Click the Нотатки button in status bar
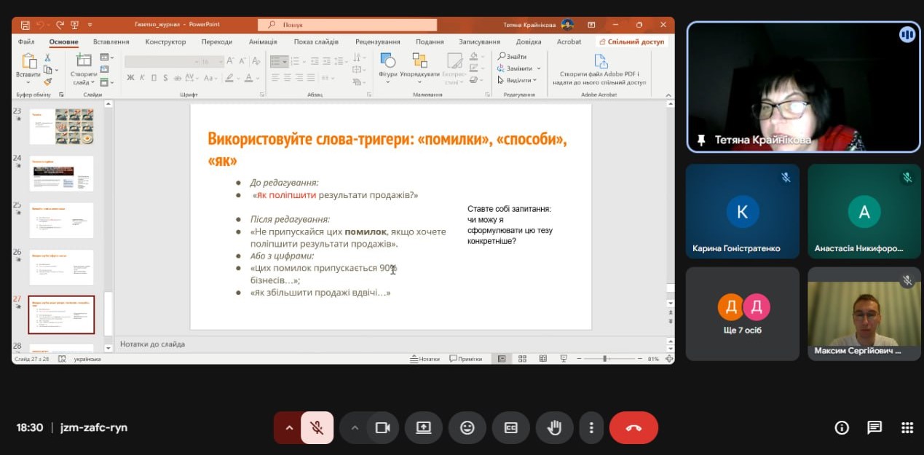This screenshot has width=924, height=455. pyautogui.click(x=425, y=359)
